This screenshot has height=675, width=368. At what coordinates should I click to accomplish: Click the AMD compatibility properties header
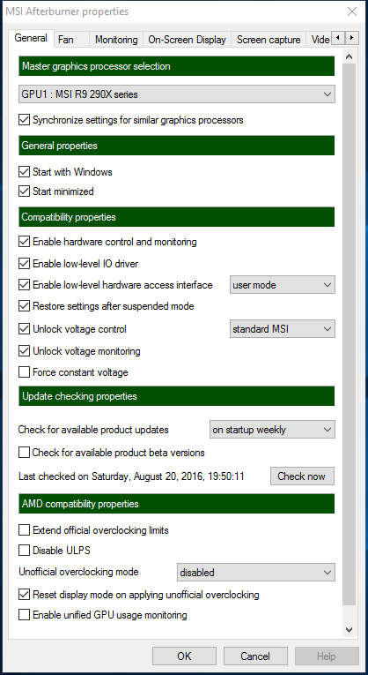click(x=176, y=504)
